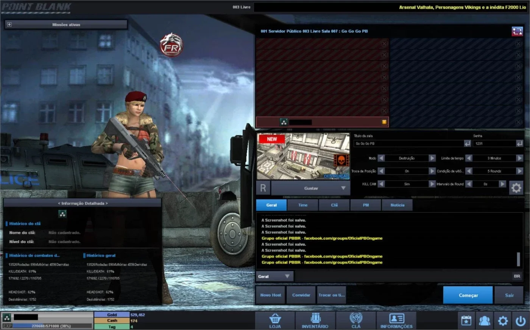Close the third blue team slot
Viewport: 530px width, 330px height.
(x=518, y=66)
